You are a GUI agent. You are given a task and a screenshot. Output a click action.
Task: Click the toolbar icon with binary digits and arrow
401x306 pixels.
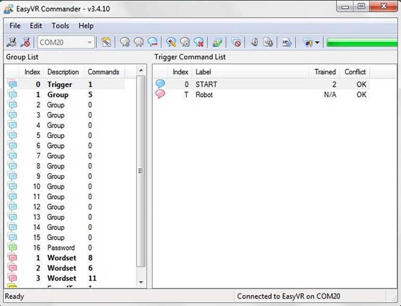click(286, 42)
